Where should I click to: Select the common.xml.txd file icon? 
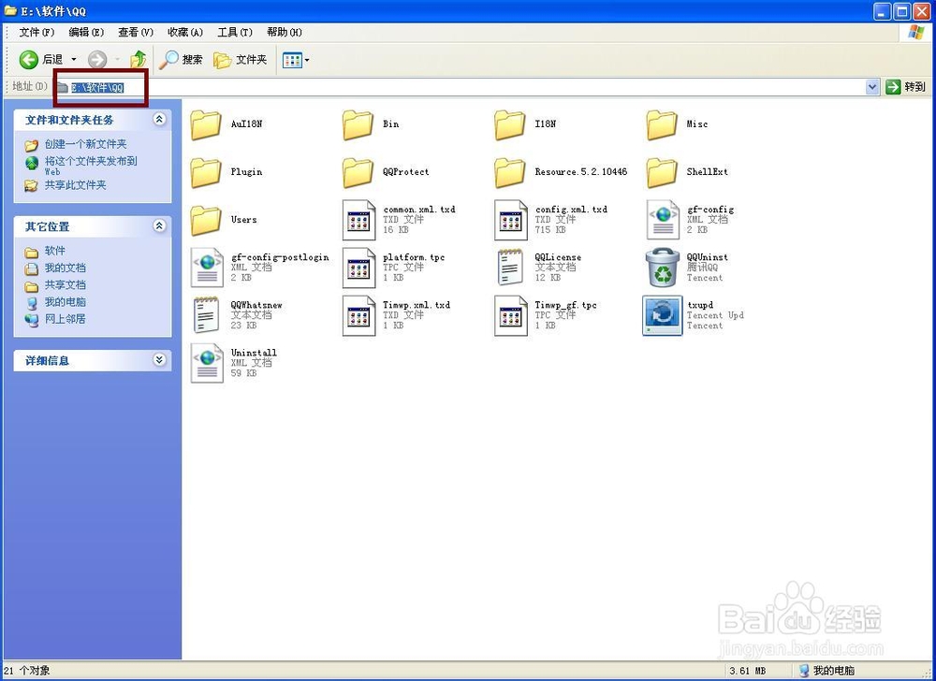coord(358,220)
